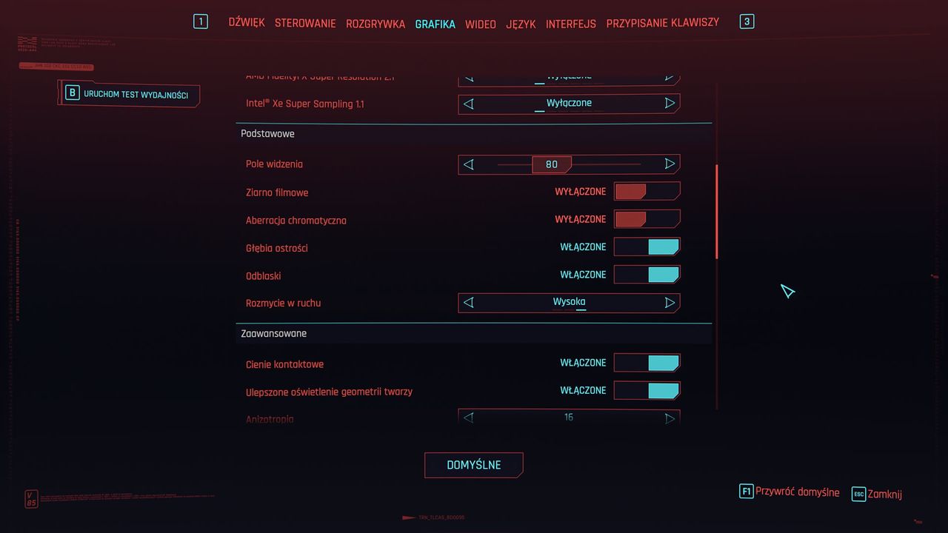
Task: Select previous Anizotropia value
Action: 469,418
